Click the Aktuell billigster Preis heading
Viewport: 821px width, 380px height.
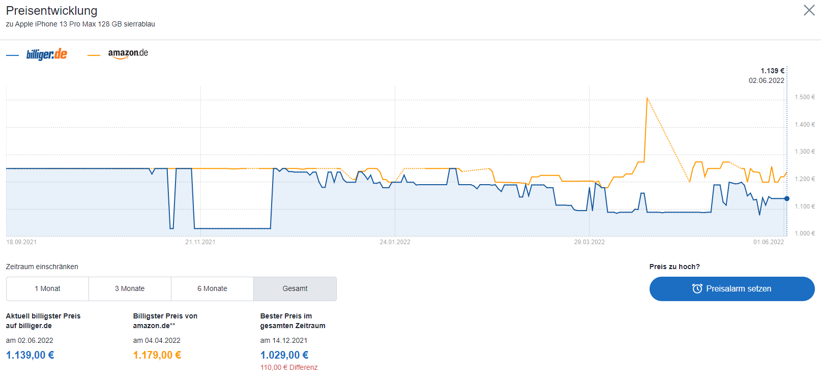point(43,321)
